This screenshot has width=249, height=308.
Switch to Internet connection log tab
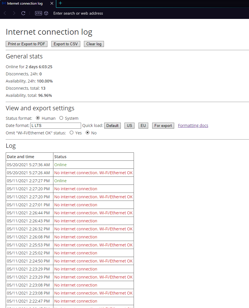click(x=25, y=3)
